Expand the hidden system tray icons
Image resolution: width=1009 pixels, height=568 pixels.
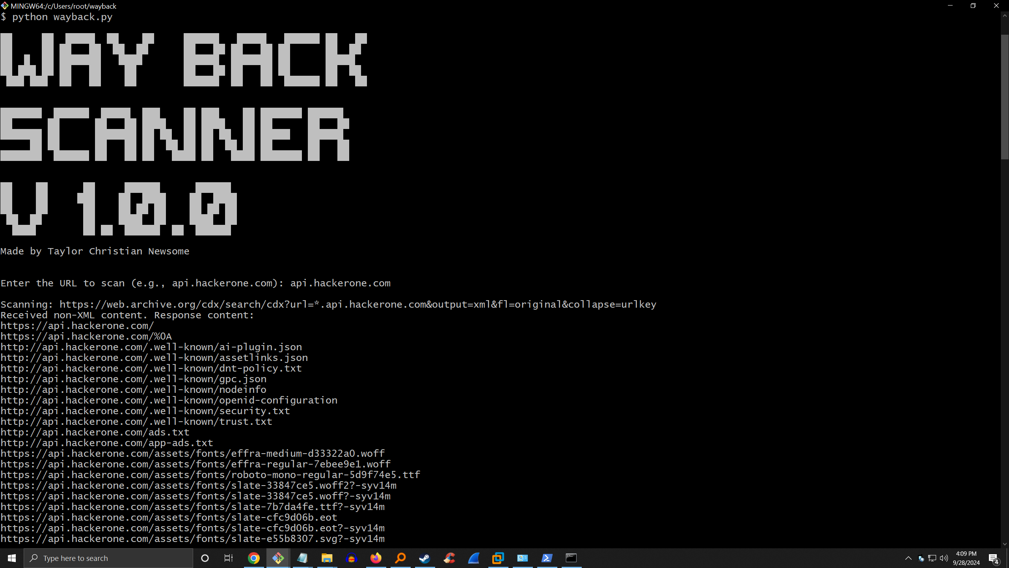908,558
